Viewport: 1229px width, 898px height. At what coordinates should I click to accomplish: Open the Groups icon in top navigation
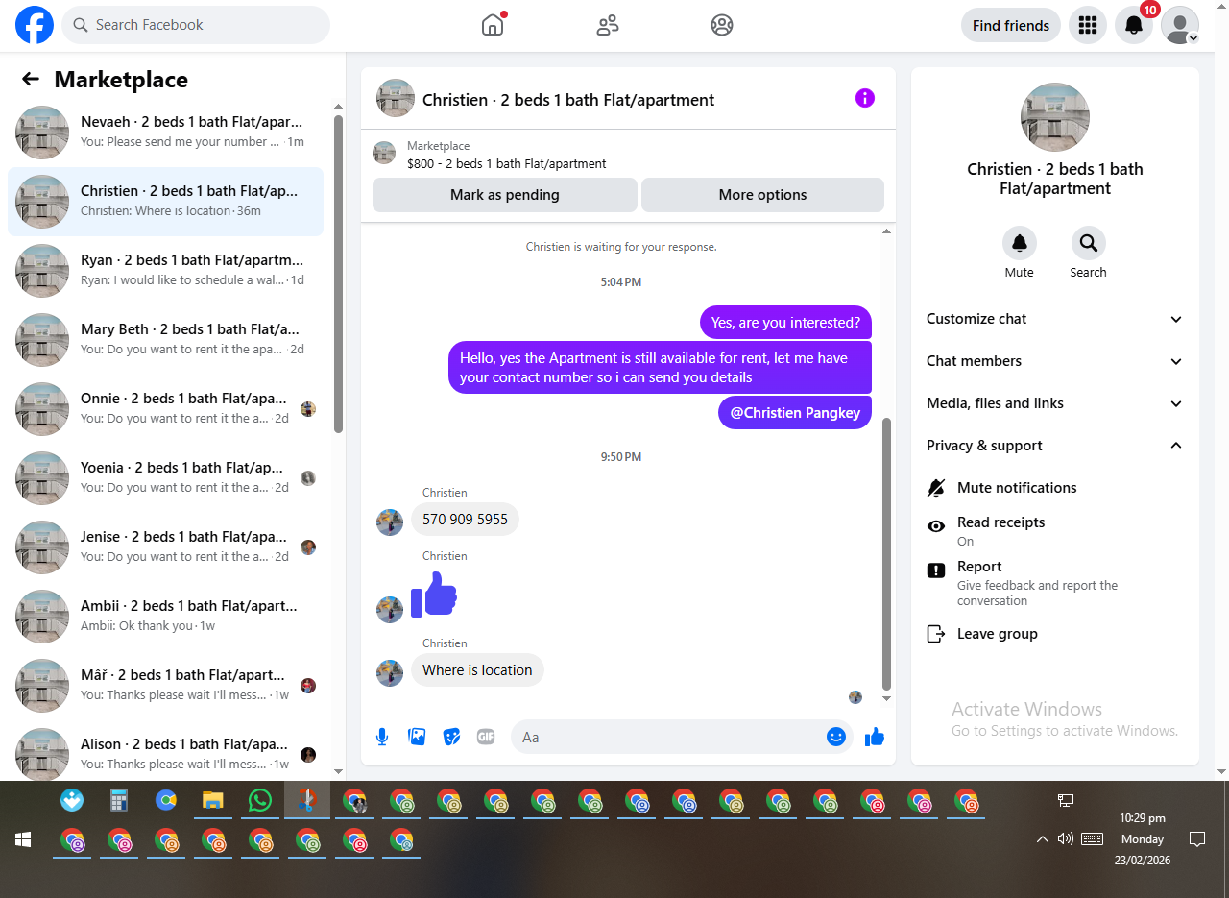tap(722, 25)
